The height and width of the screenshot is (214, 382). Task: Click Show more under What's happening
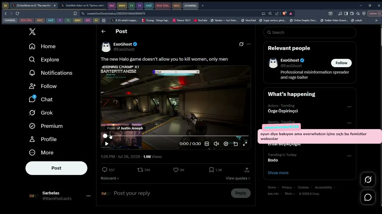coord(278,173)
